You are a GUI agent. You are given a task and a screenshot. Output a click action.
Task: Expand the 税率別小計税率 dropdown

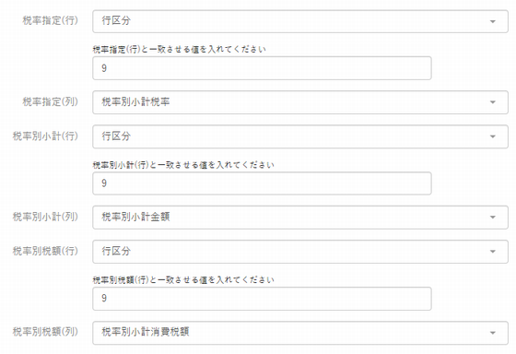(300, 102)
